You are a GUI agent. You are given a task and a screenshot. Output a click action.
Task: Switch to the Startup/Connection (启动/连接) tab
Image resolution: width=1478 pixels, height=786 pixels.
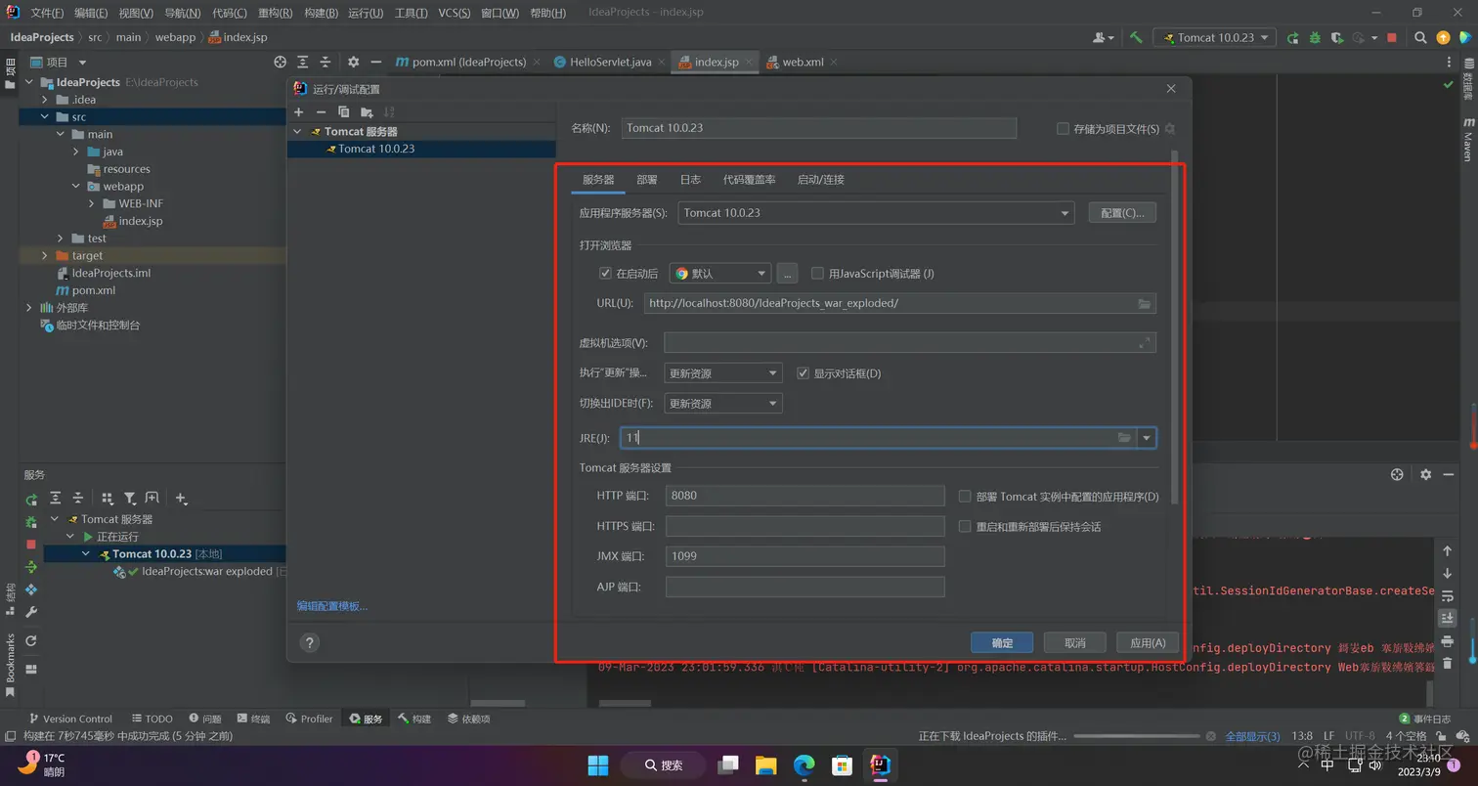[821, 180]
